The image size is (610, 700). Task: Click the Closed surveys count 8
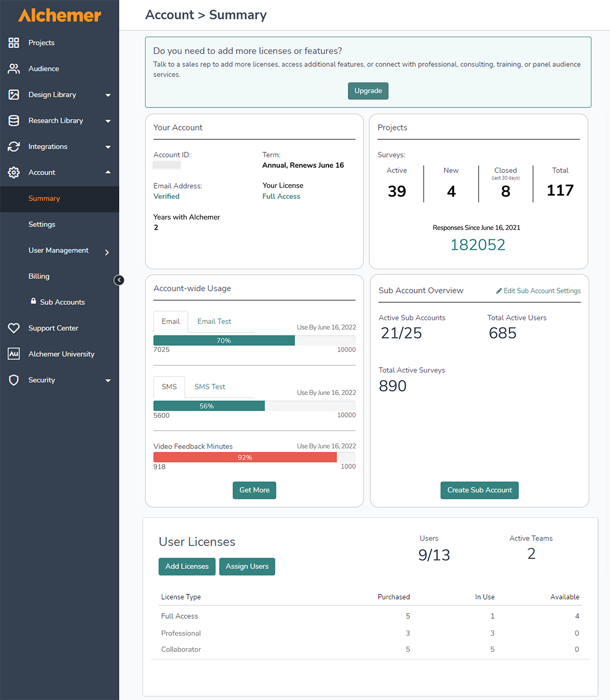pos(506,191)
